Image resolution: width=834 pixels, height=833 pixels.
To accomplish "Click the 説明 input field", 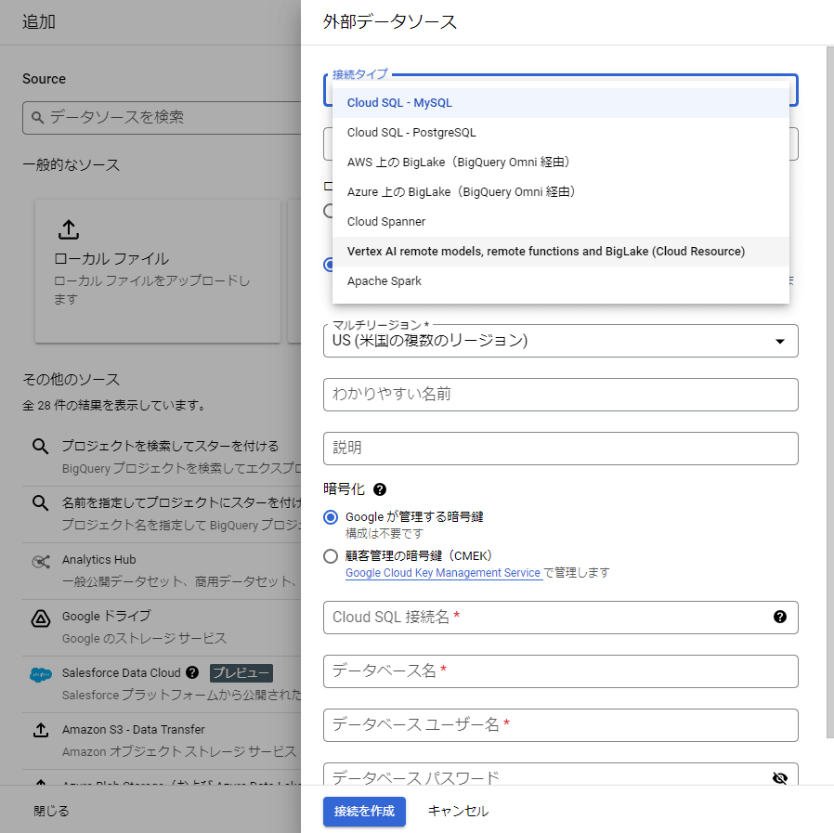I will click(x=560, y=449).
